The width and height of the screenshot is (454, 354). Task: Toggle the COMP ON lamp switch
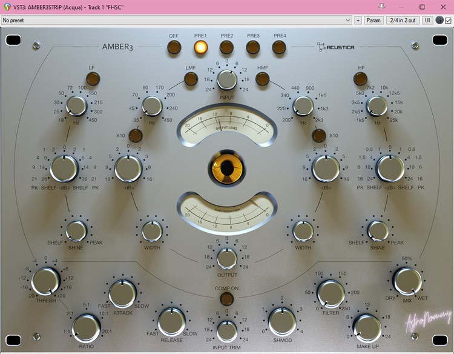click(x=226, y=298)
